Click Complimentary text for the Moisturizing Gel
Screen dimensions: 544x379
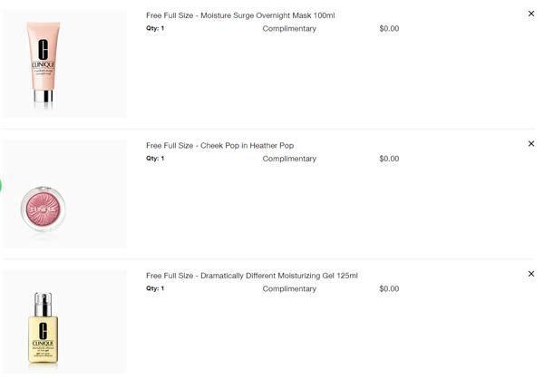[x=289, y=289]
